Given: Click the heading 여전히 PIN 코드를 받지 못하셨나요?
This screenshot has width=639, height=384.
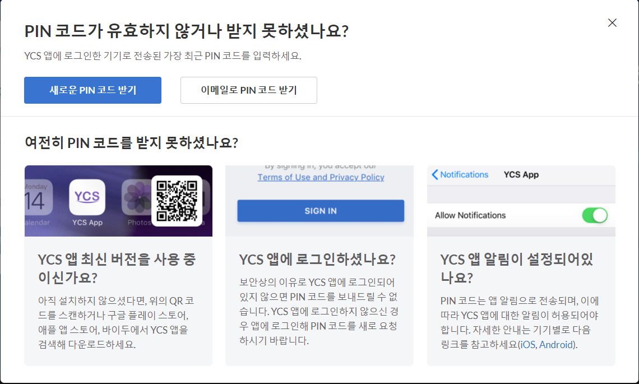Looking at the screenshot, I should [x=131, y=143].
